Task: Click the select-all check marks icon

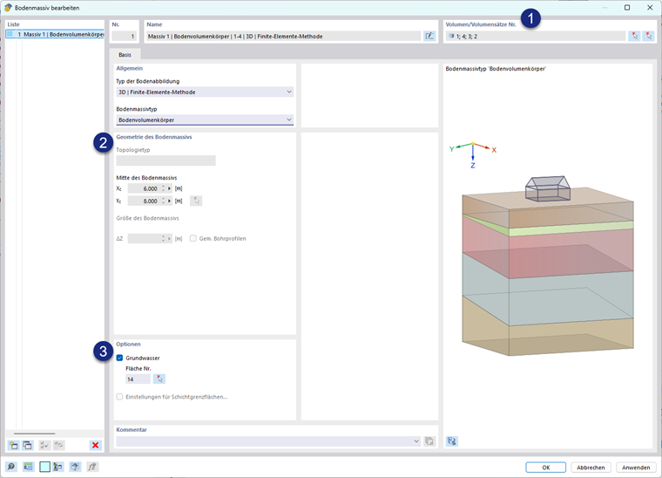Action: [44, 445]
